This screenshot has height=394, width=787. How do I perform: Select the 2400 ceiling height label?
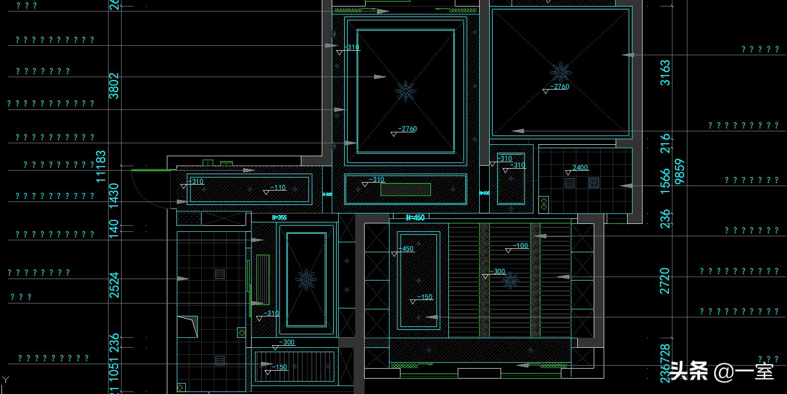[x=580, y=168]
